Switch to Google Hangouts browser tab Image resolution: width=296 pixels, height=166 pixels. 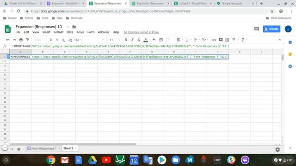coord(235,3)
